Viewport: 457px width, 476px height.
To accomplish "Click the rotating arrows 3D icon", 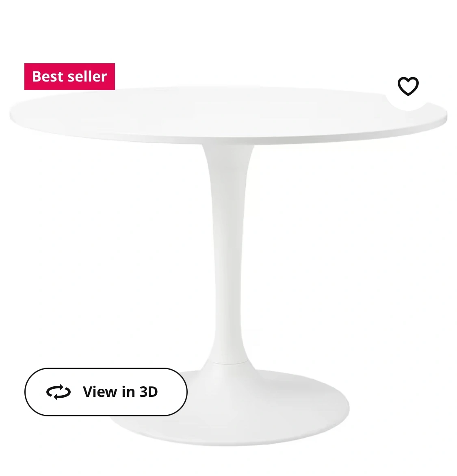I will tap(58, 392).
